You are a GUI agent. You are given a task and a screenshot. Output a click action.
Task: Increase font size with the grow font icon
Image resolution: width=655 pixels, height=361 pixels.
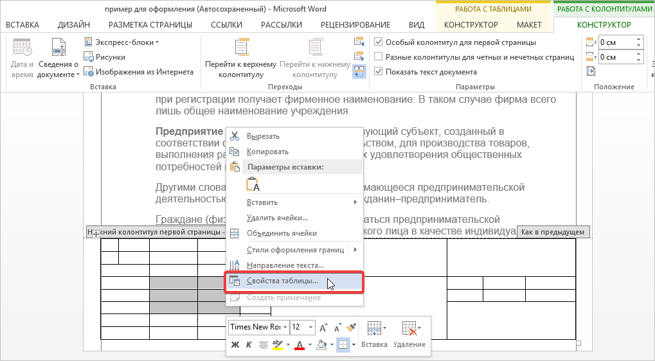click(x=323, y=327)
